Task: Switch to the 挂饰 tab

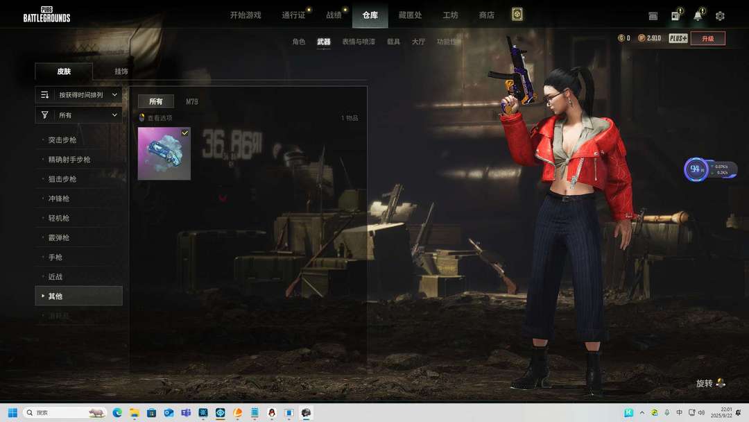Action: pyautogui.click(x=121, y=71)
